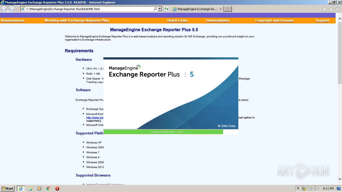This screenshot has height=192, width=342.
Task: Click the browser Forward arrow button
Action: 11,9
